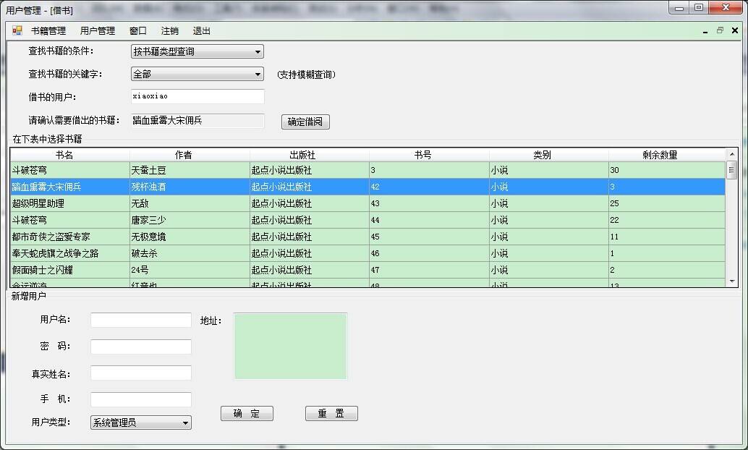Click the green 地址 text area
The width and height of the screenshot is (748, 450).
[x=290, y=345]
